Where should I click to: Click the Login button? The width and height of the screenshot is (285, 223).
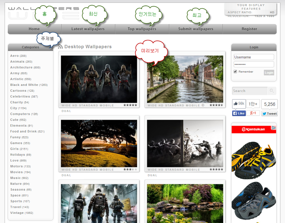click(x=269, y=73)
